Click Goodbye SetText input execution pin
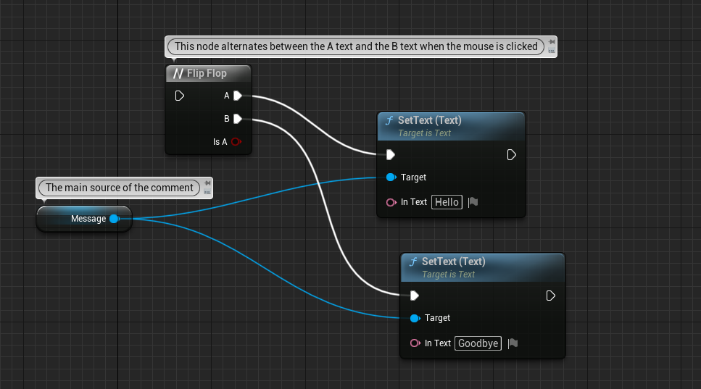The image size is (701, 389). point(415,296)
